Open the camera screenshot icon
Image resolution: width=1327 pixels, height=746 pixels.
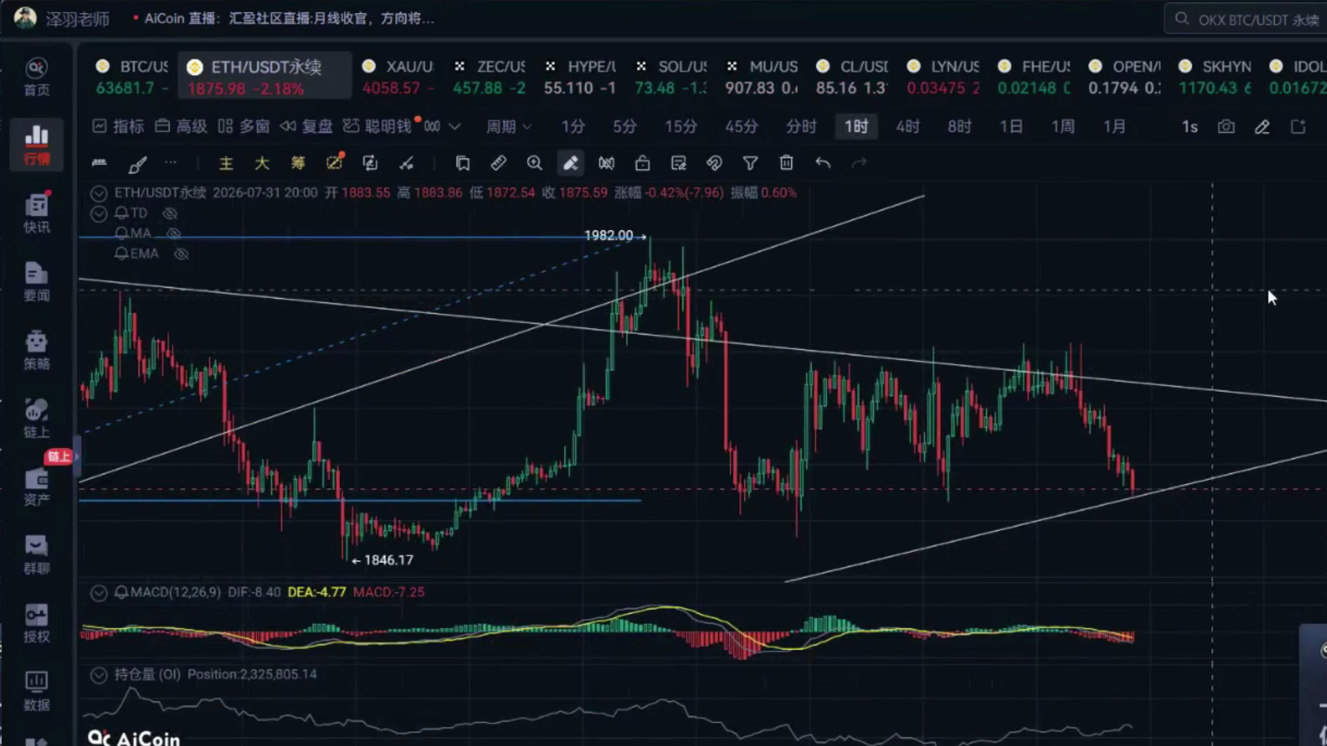click(1226, 127)
